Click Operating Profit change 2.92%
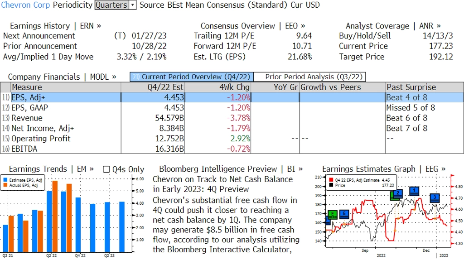 [240, 139]
